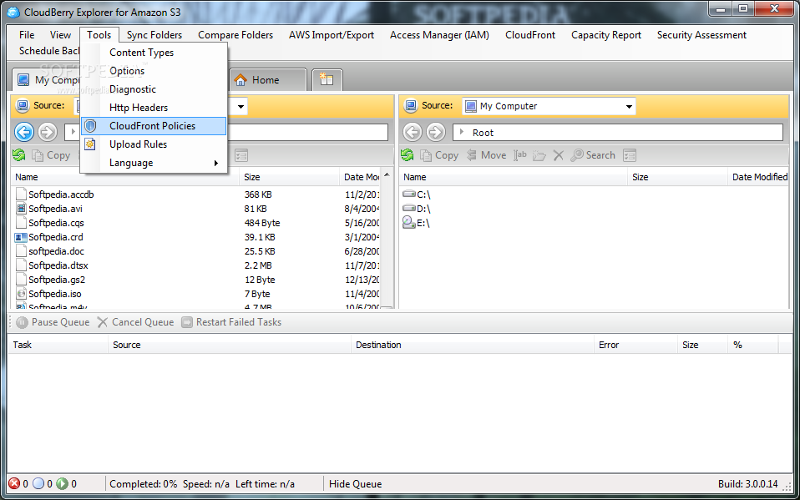The width and height of the screenshot is (800, 500).
Task: Open the File menu
Action: [x=27, y=35]
